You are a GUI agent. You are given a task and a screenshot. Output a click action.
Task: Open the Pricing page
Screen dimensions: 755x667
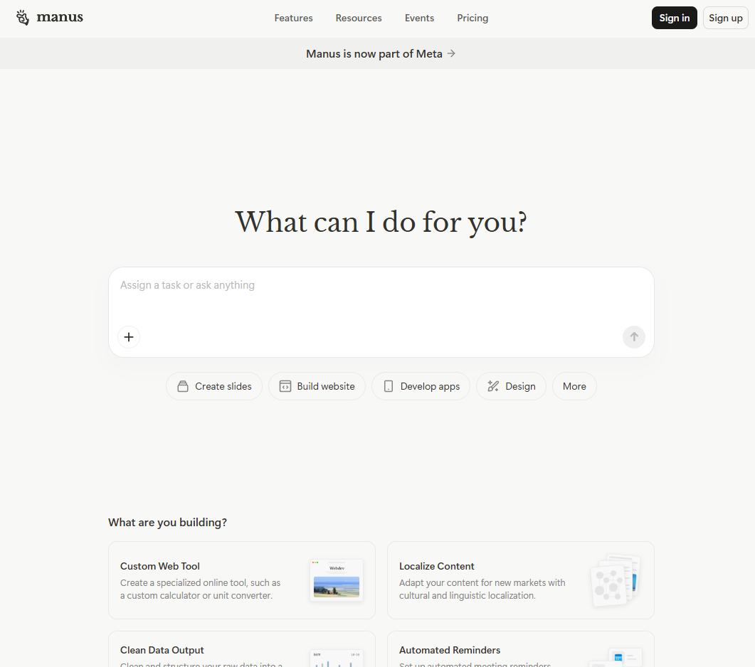click(472, 18)
